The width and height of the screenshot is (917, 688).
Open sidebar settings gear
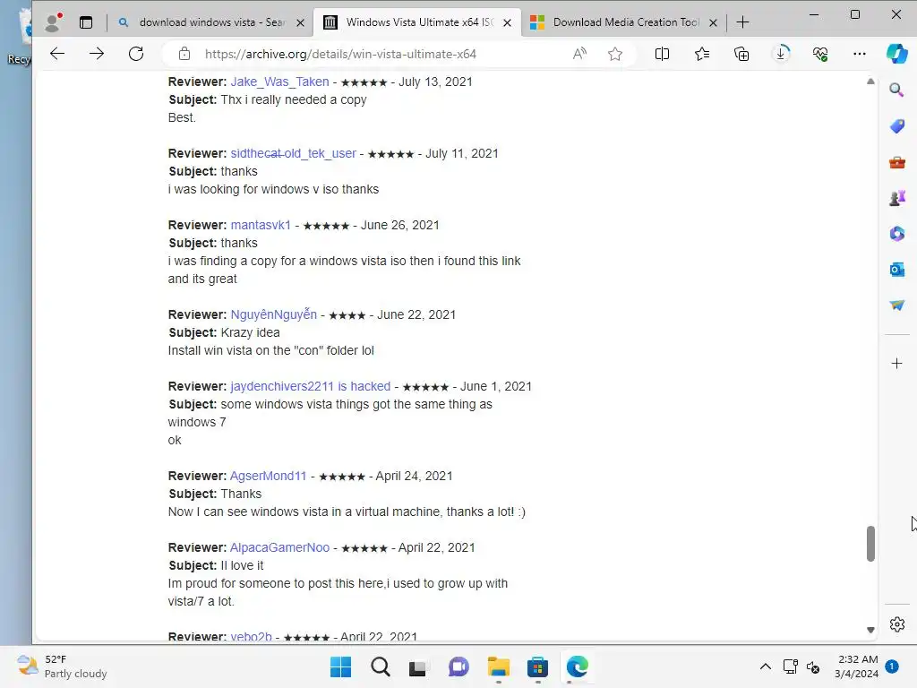(896, 624)
